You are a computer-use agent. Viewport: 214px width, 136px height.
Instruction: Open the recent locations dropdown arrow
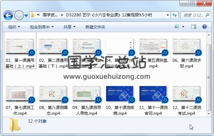(26, 15)
